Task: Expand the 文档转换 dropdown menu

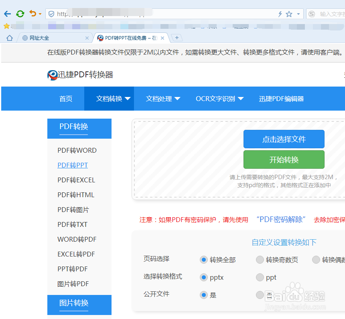Action: 109,99
